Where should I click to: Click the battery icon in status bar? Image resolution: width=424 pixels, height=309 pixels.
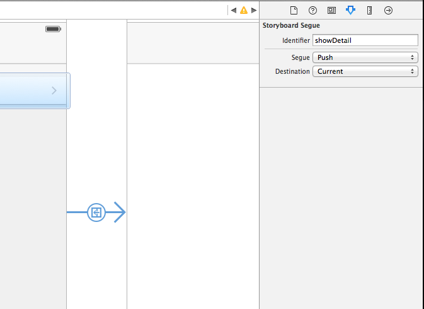click(x=54, y=29)
